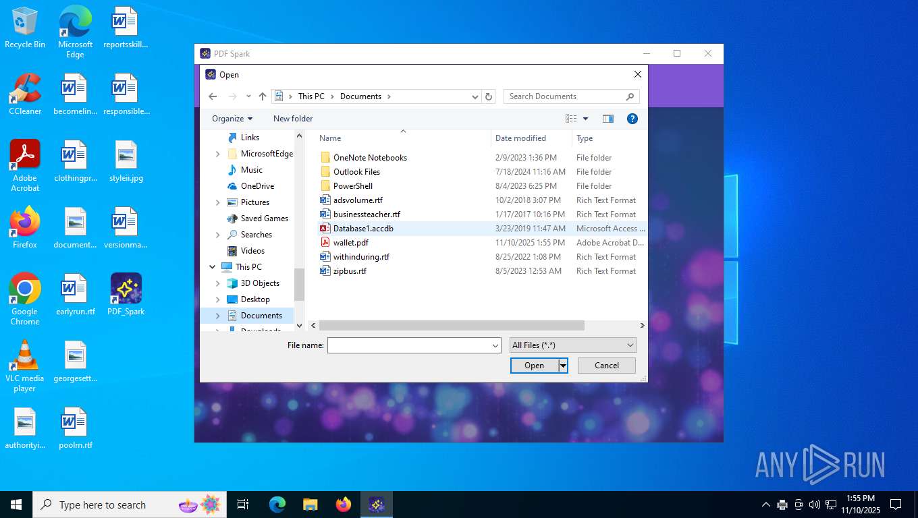Open the Windows Start menu
Screen dimensions: 918x518
point(16,505)
